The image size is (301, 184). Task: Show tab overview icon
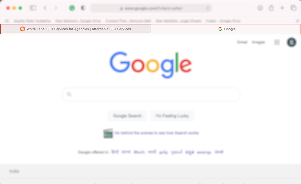[x=293, y=8]
